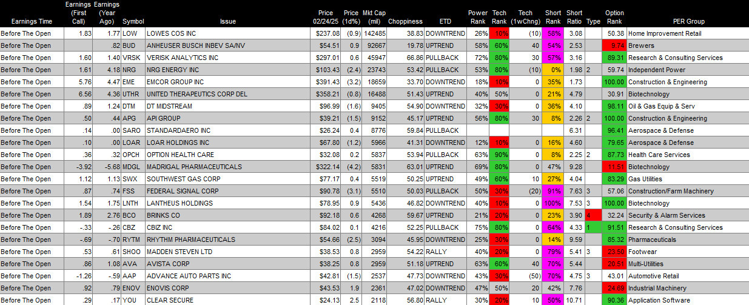The height and width of the screenshot is (305, 749).
Task: Click the PER Group column header
Action: click(x=688, y=22)
